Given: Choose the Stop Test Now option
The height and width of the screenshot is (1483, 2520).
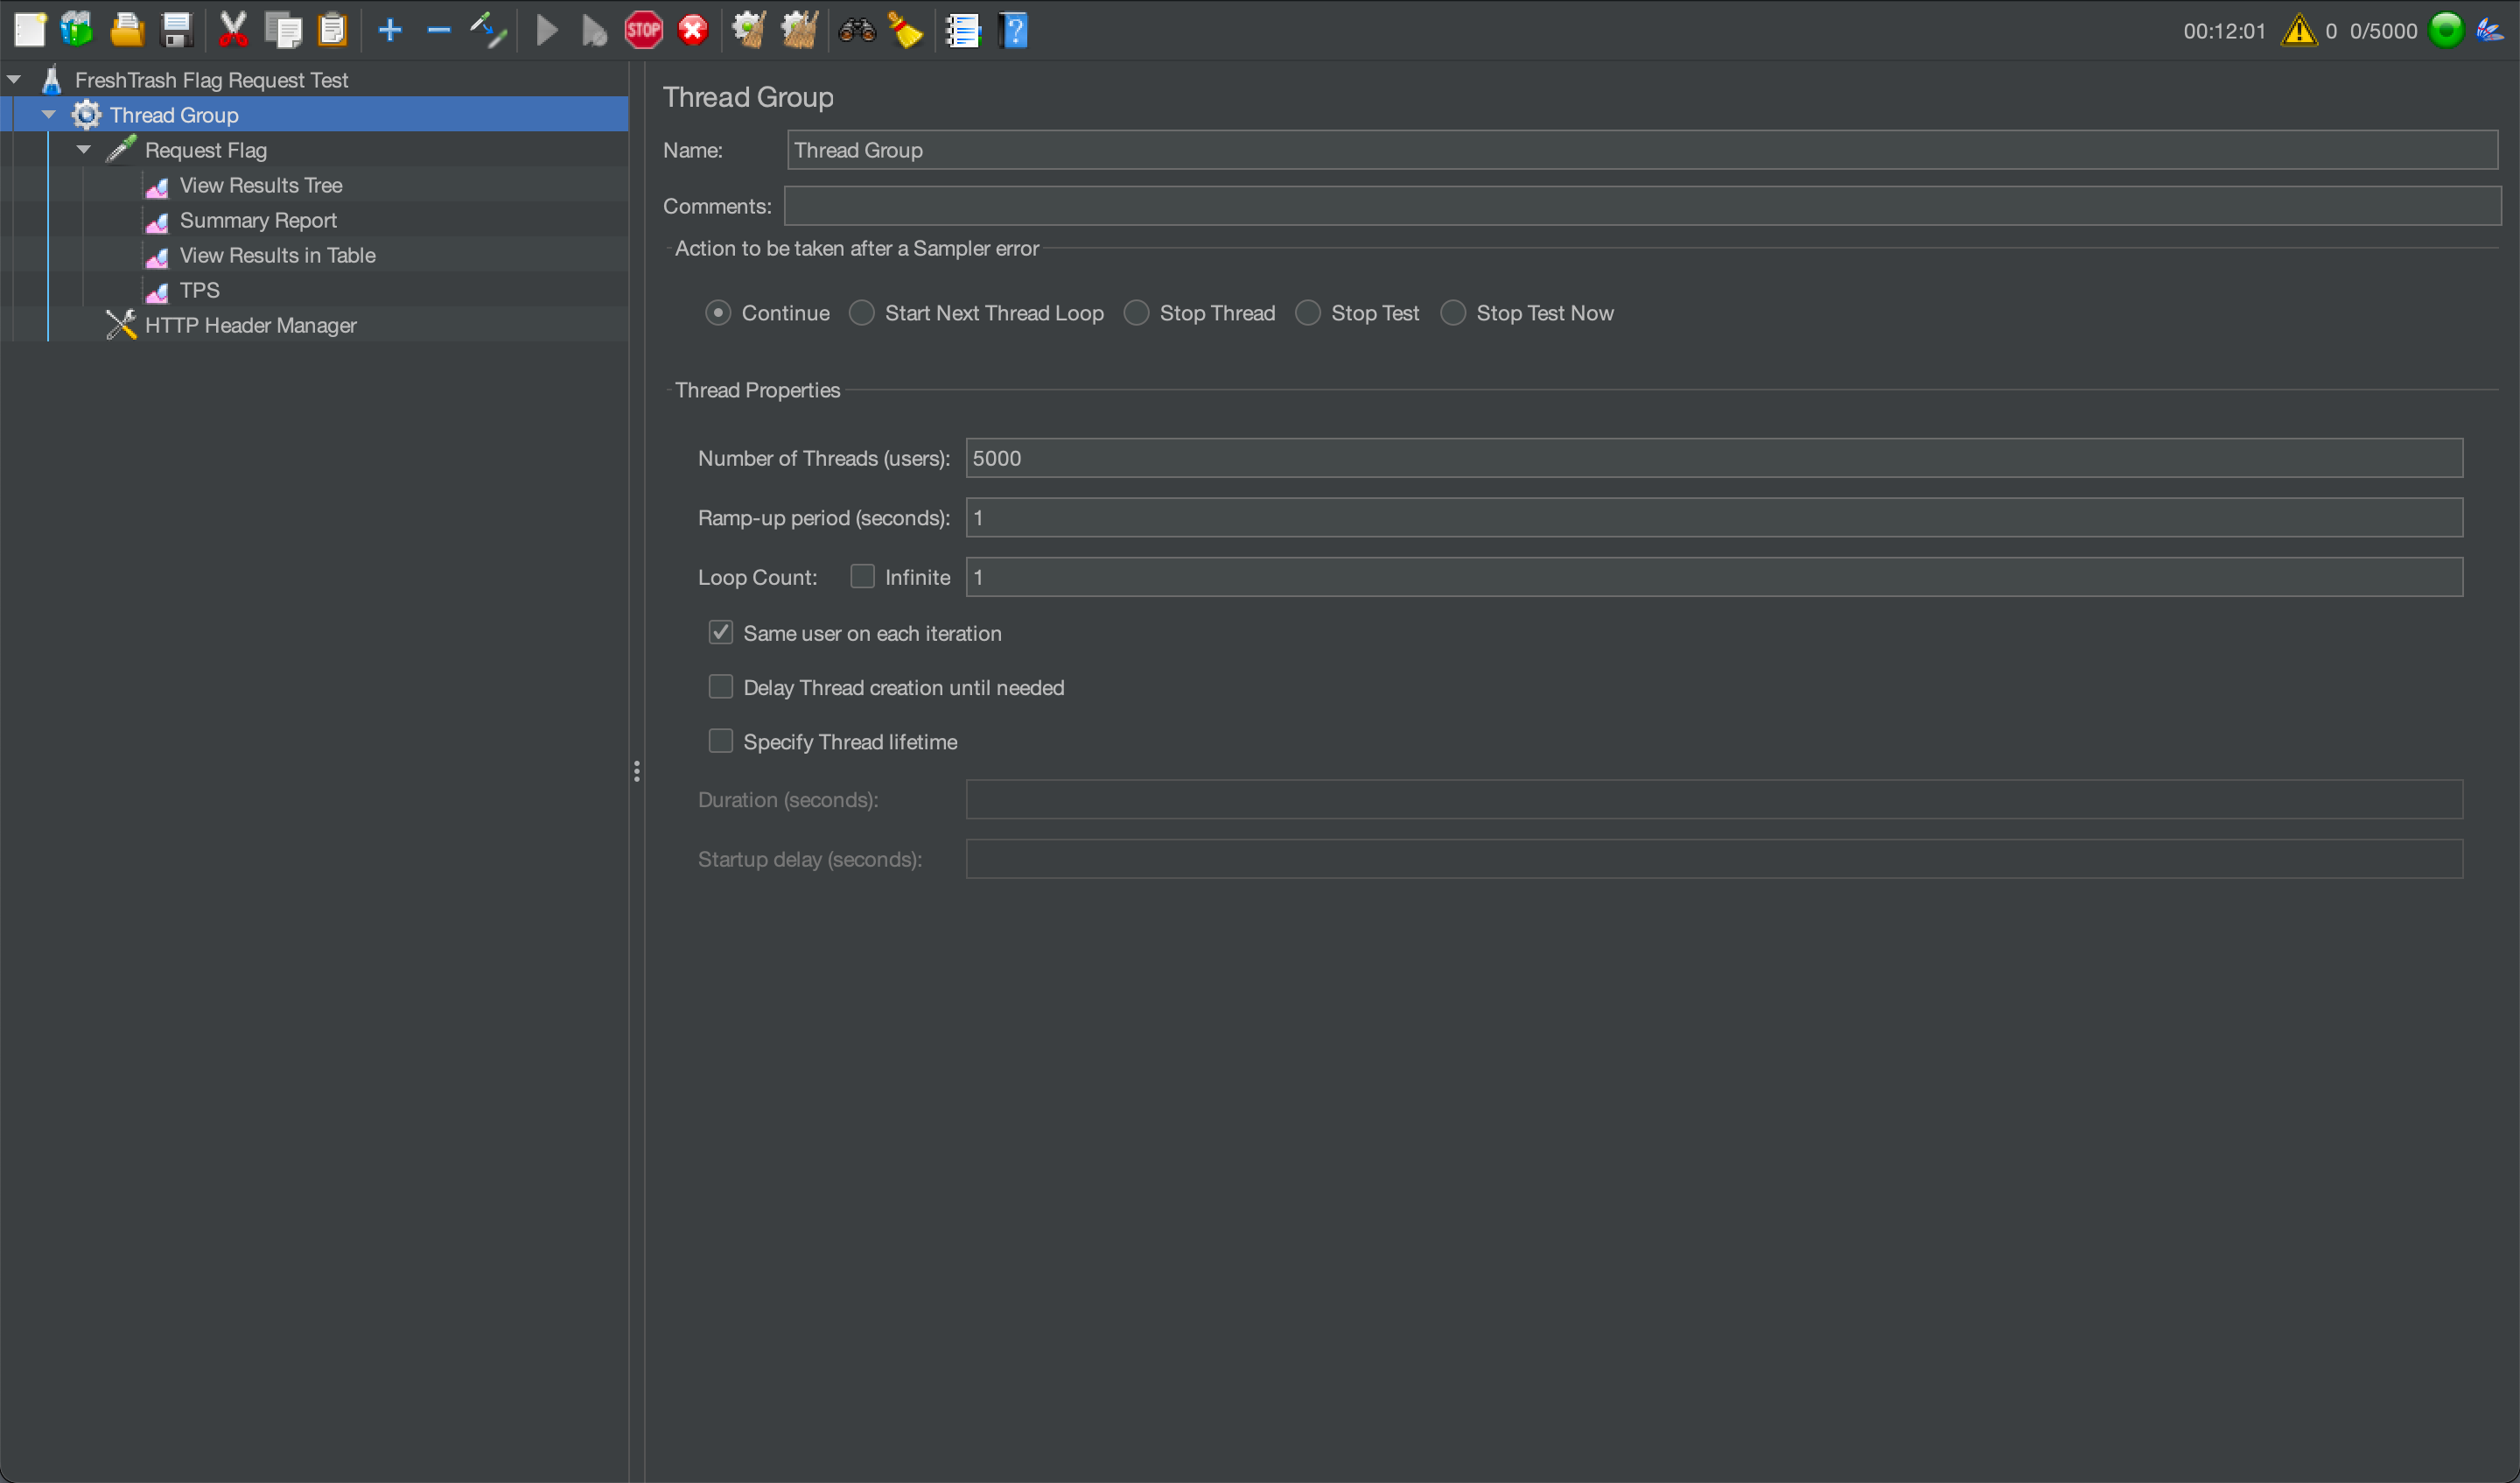Looking at the screenshot, I should (1452, 313).
